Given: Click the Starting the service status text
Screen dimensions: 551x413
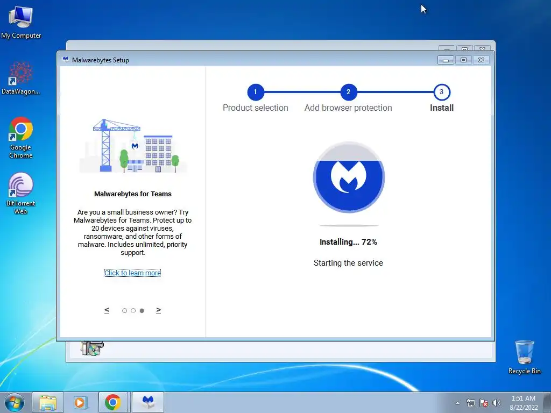Looking at the screenshot, I should click(348, 263).
